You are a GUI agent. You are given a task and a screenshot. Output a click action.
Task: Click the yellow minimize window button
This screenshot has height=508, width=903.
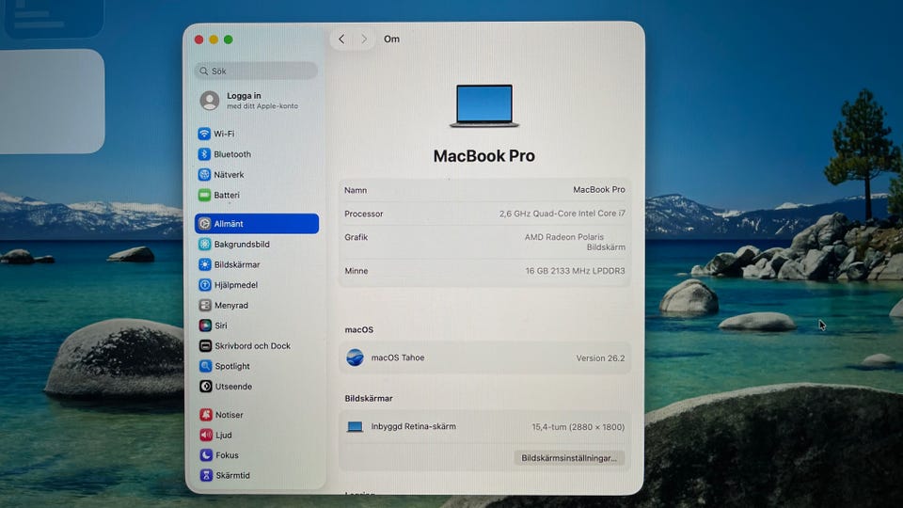[x=214, y=40]
